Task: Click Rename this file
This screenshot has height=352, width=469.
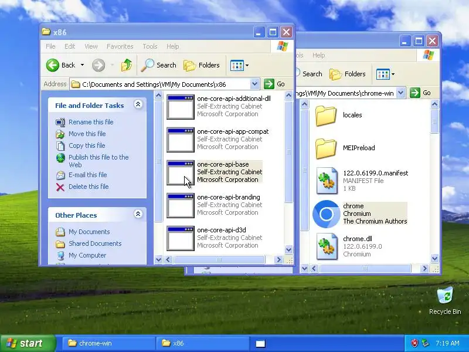Action: [x=91, y=122]
